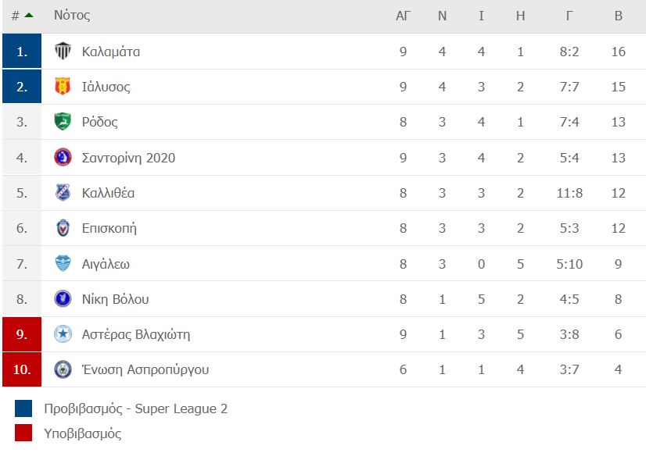
Task: Sort table by the ΑΓ column header
Action: pos(403,16)
